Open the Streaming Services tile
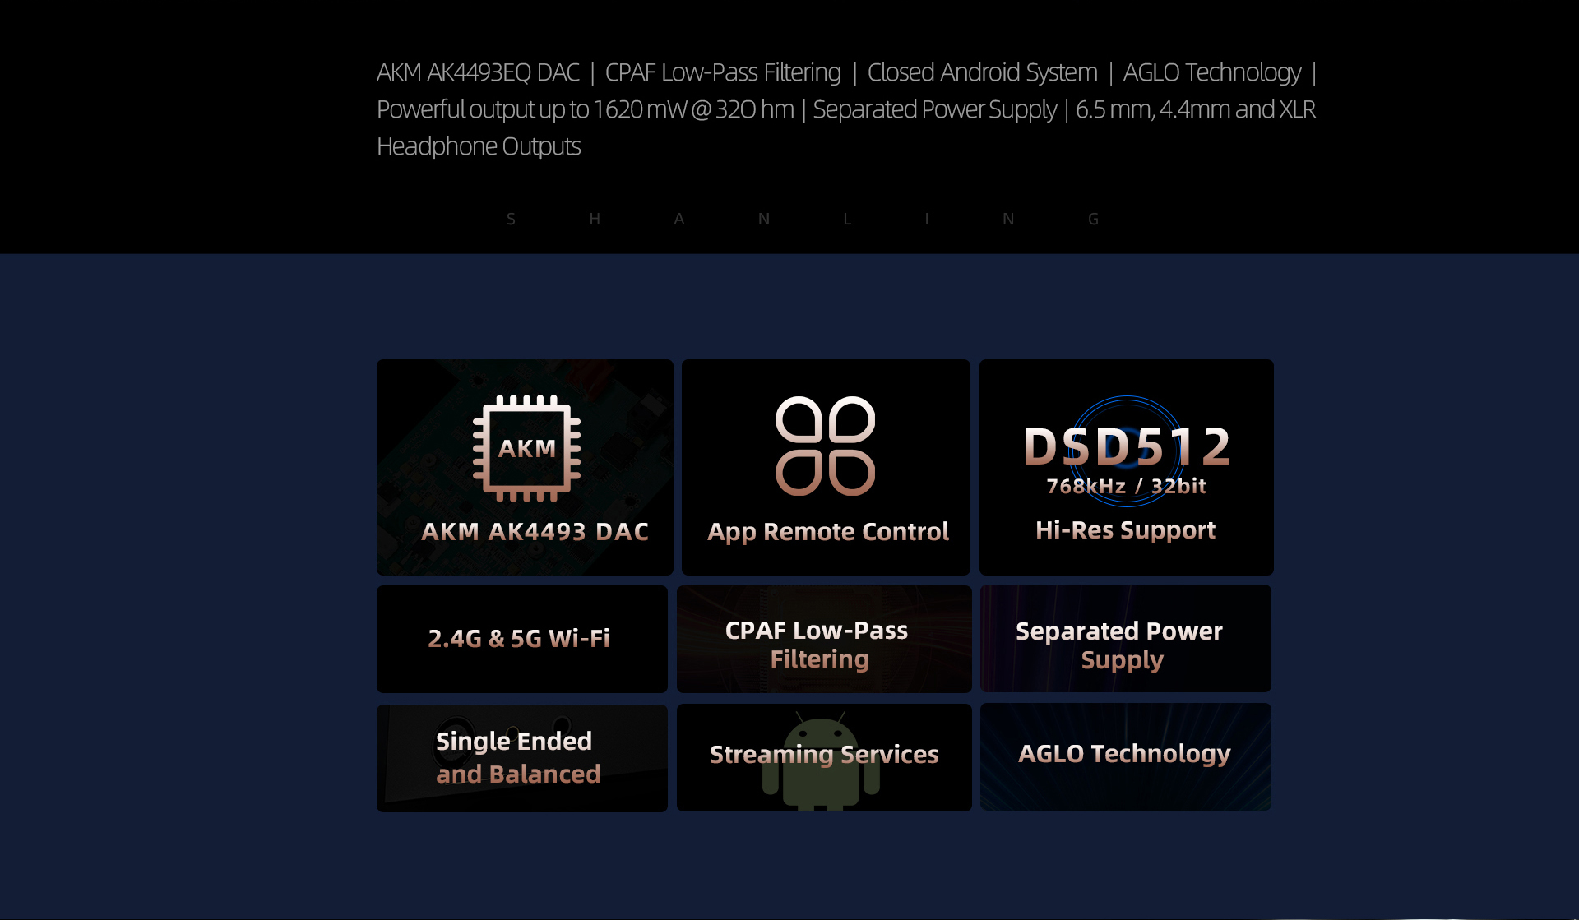The height and width of the screenshot is (920, 1579). (824, 757)
